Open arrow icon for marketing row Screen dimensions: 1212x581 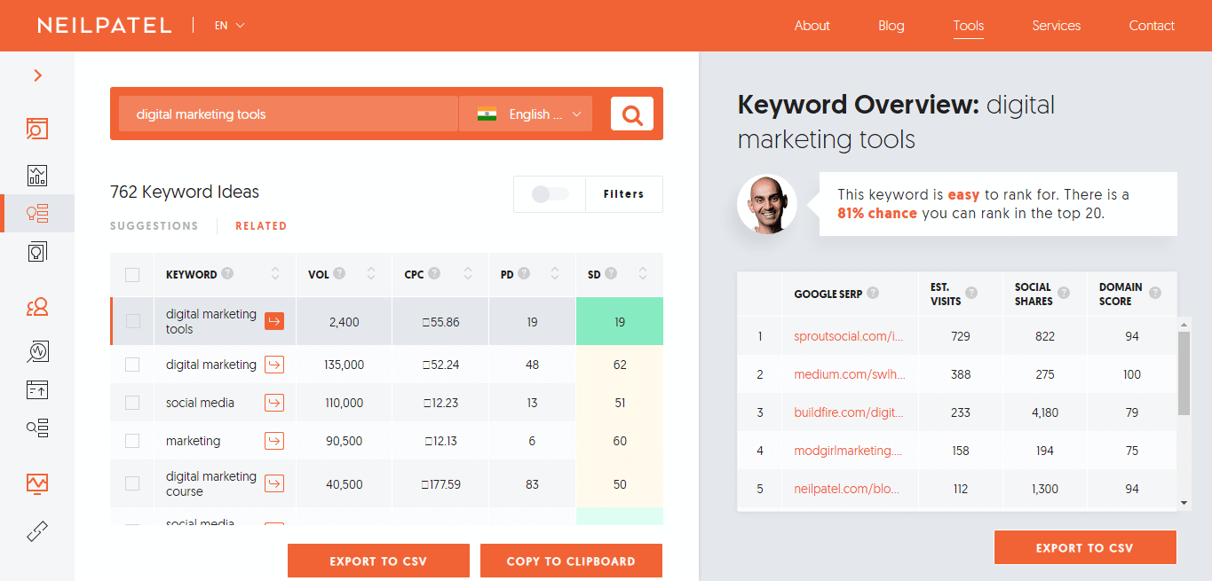pyautogui.click(x=274, y=441)
